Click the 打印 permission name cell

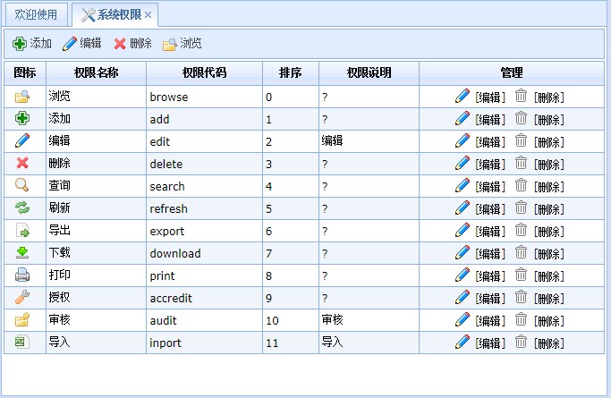click(97, 275)
